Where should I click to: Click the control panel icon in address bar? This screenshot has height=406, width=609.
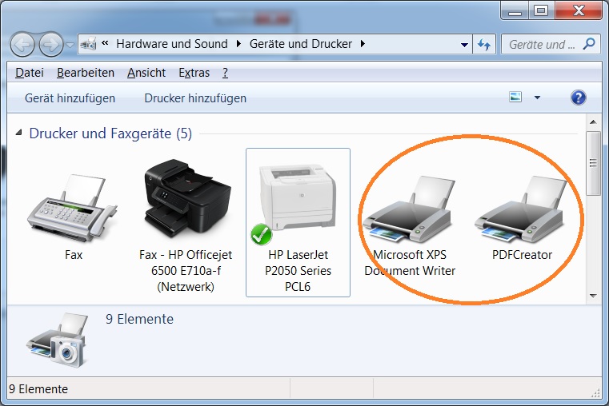coord(89,44)
